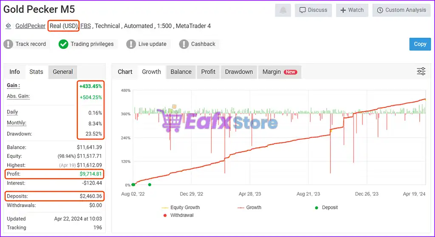Click the 23.52% drawdown value

[x=94, y=134]
